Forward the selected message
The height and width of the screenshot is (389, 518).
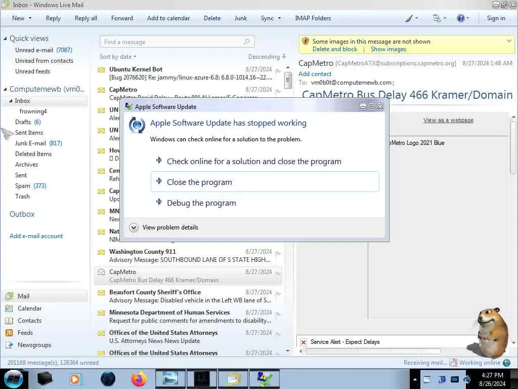pyautogui.click(x=122, y=18)
